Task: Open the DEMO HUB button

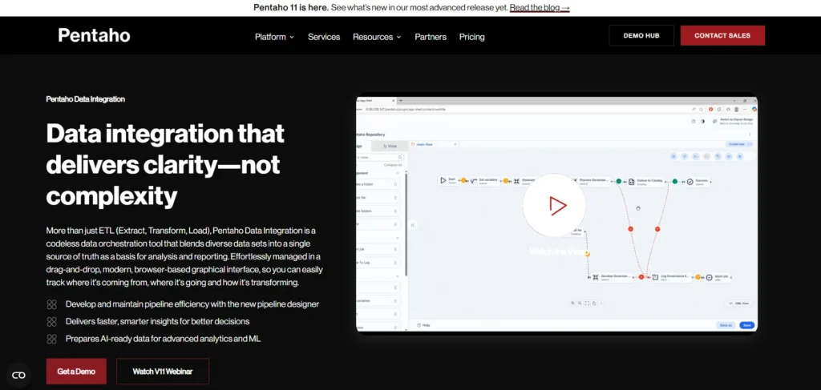Action: [x=641, y=35]
